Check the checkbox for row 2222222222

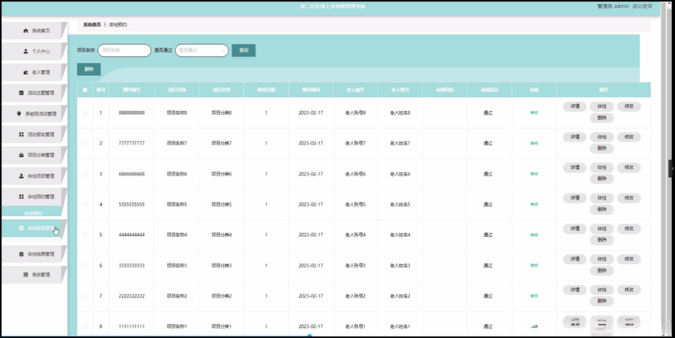point(85,296)
